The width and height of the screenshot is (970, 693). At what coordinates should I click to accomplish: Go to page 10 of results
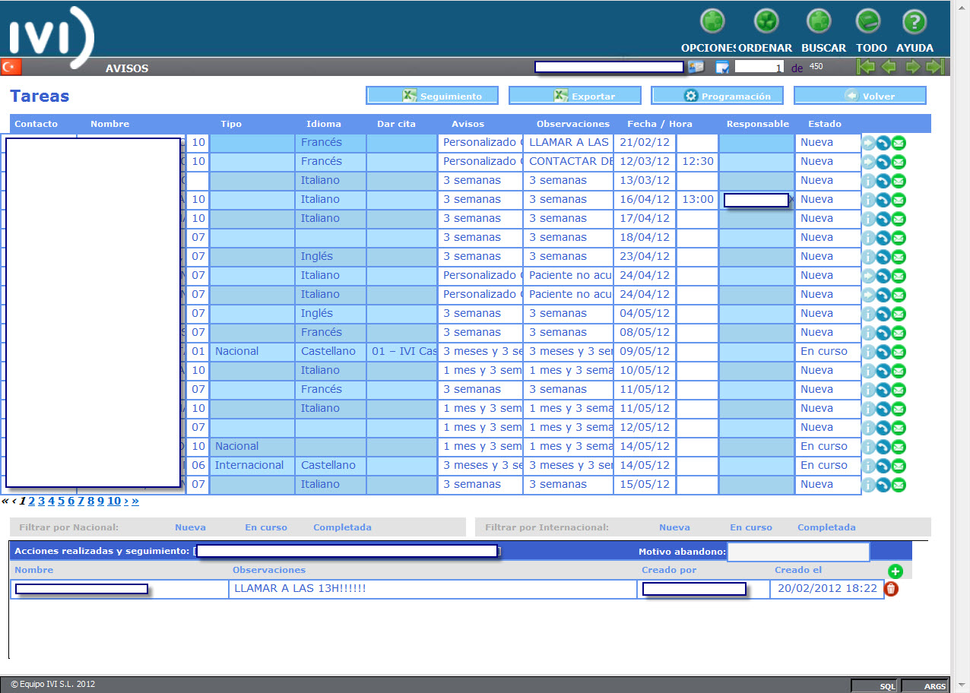[x=114, y=501]
